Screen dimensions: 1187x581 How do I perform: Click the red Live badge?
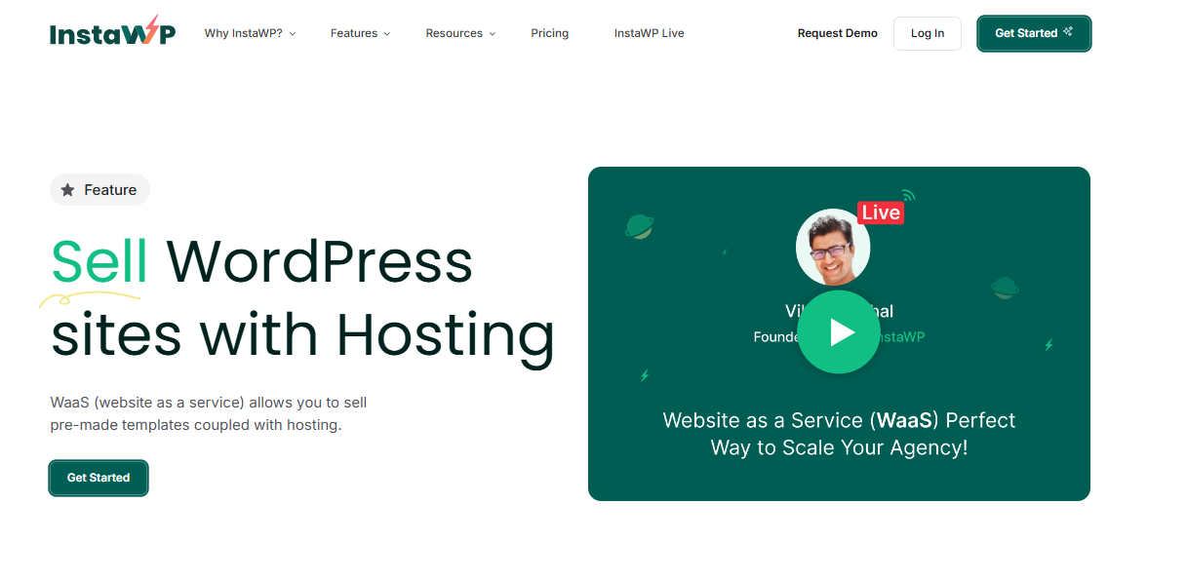[881, 213]
